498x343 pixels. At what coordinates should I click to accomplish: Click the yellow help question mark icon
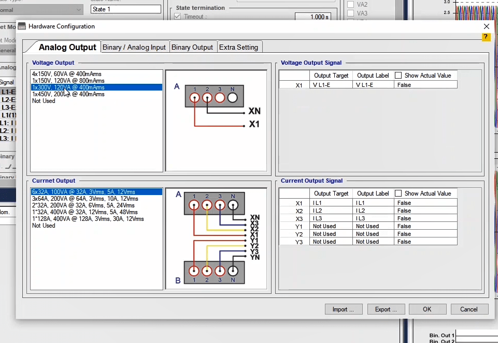click(x=486, y=37)
